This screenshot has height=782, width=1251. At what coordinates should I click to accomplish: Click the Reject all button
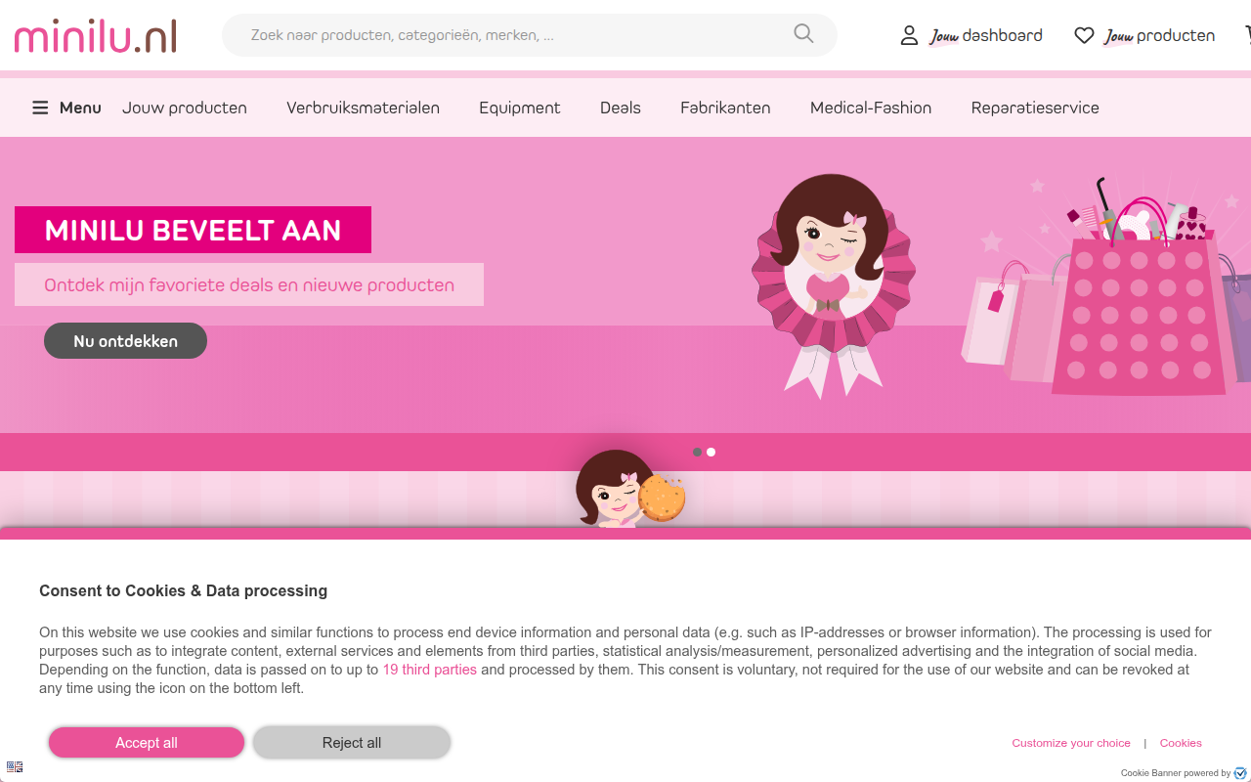tap(352, 743)
